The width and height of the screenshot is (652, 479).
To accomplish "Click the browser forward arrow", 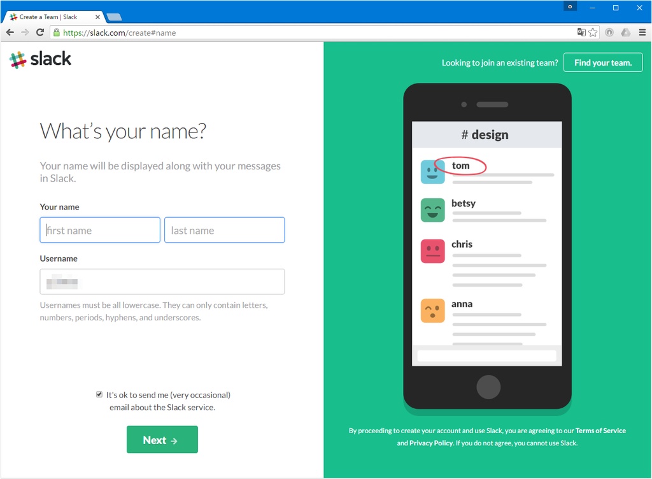I will tap(25, 32).
